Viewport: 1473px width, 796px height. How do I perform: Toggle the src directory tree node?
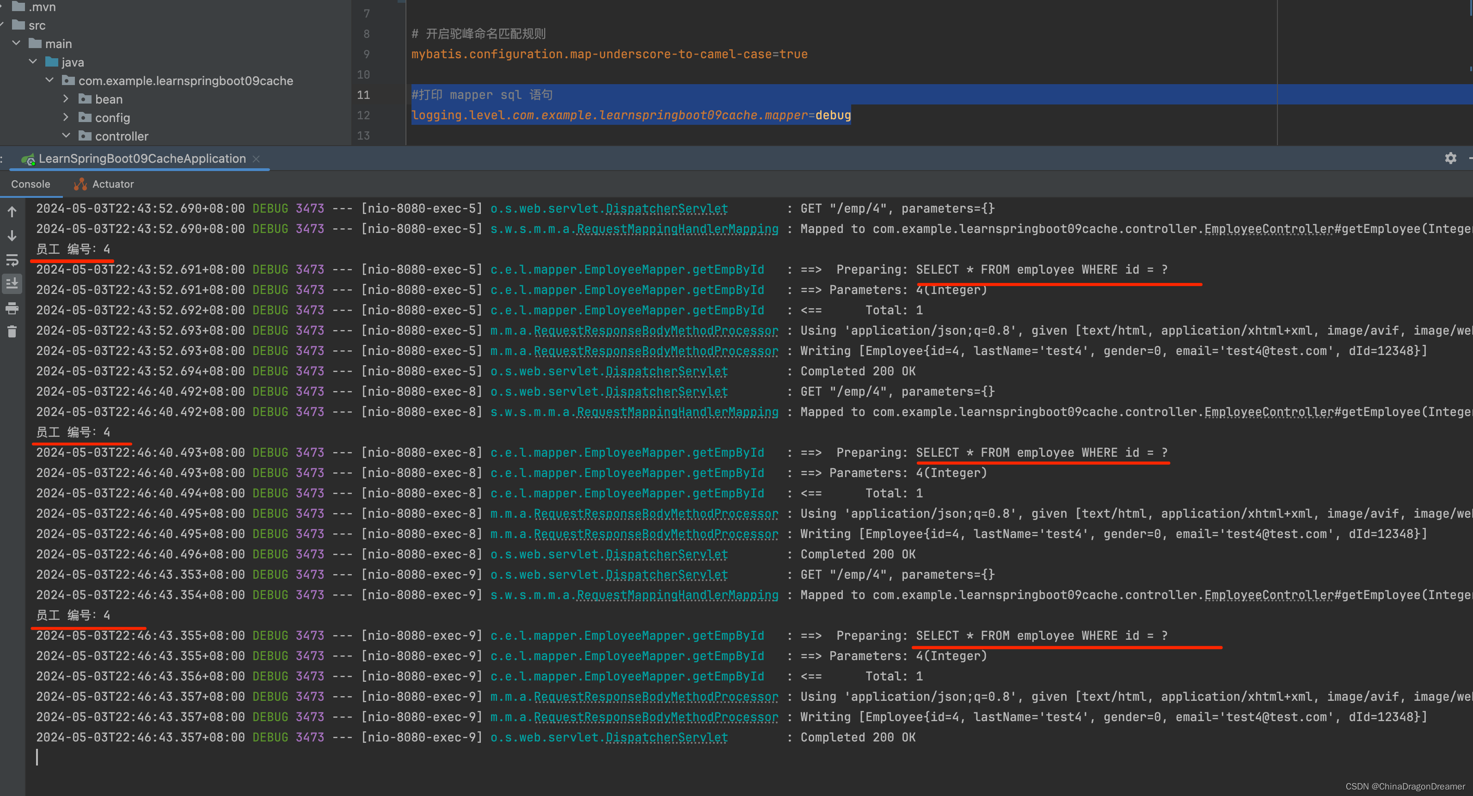coord(8,27)
